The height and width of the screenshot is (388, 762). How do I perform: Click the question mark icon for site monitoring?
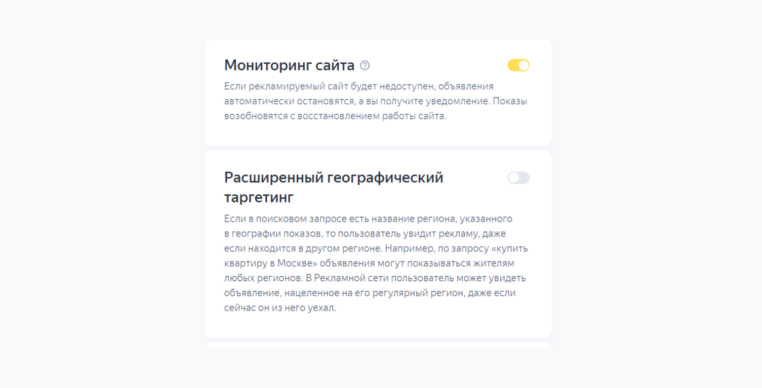pyautogui.click(x=364, y=65)
